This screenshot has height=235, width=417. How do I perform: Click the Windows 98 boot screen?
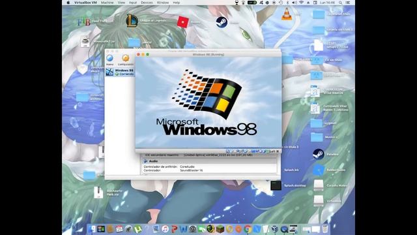(208, 102)
